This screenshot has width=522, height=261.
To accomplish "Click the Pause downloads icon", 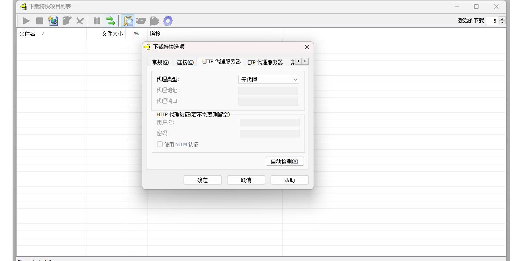I will coord(97,20).
